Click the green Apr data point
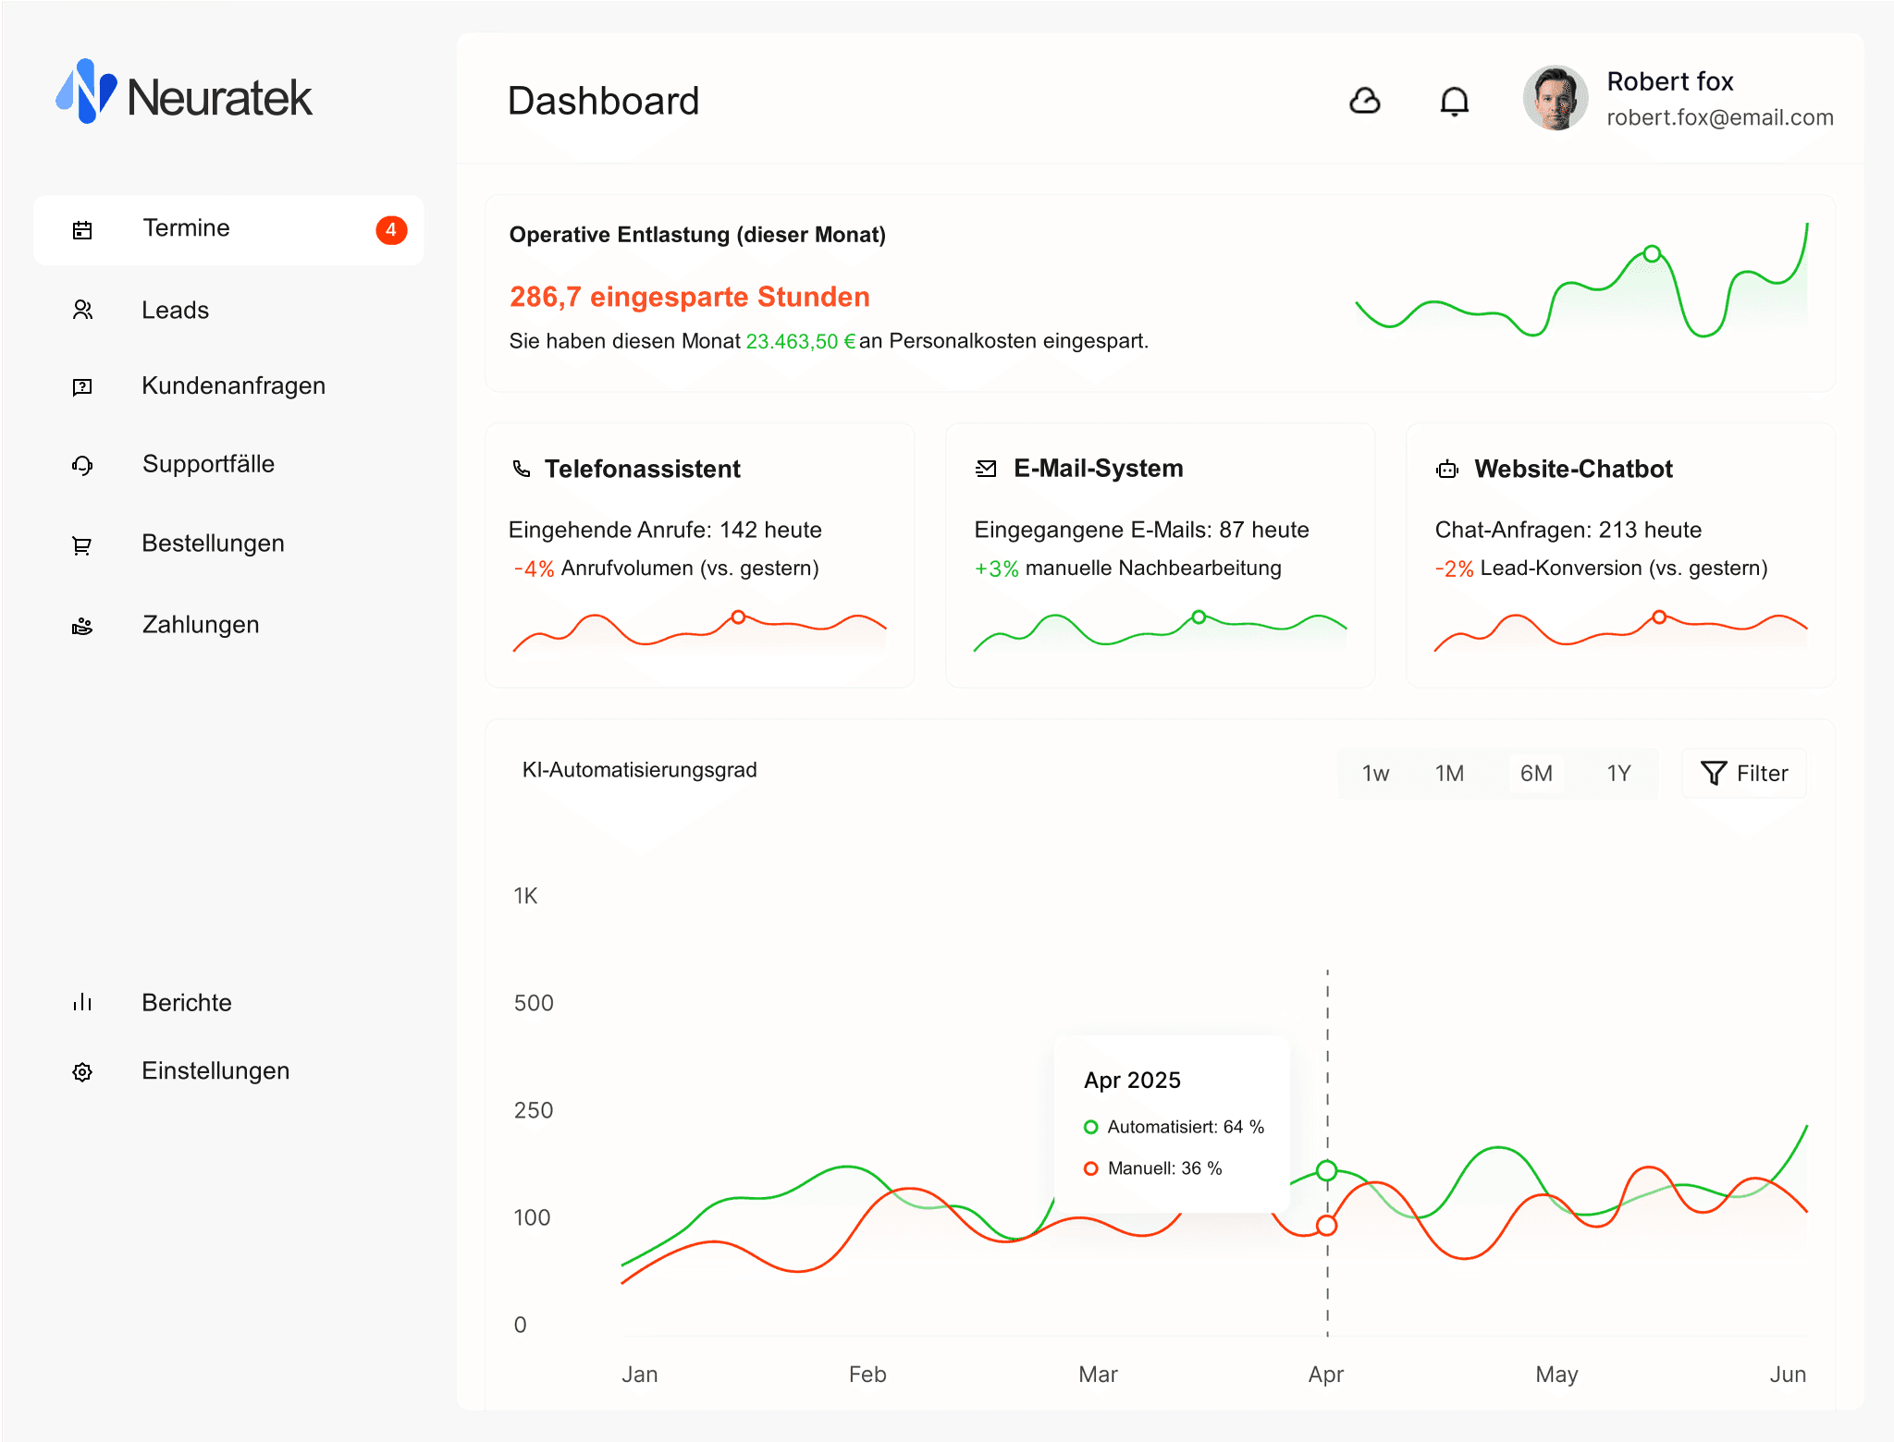 pos(1327,1170)
